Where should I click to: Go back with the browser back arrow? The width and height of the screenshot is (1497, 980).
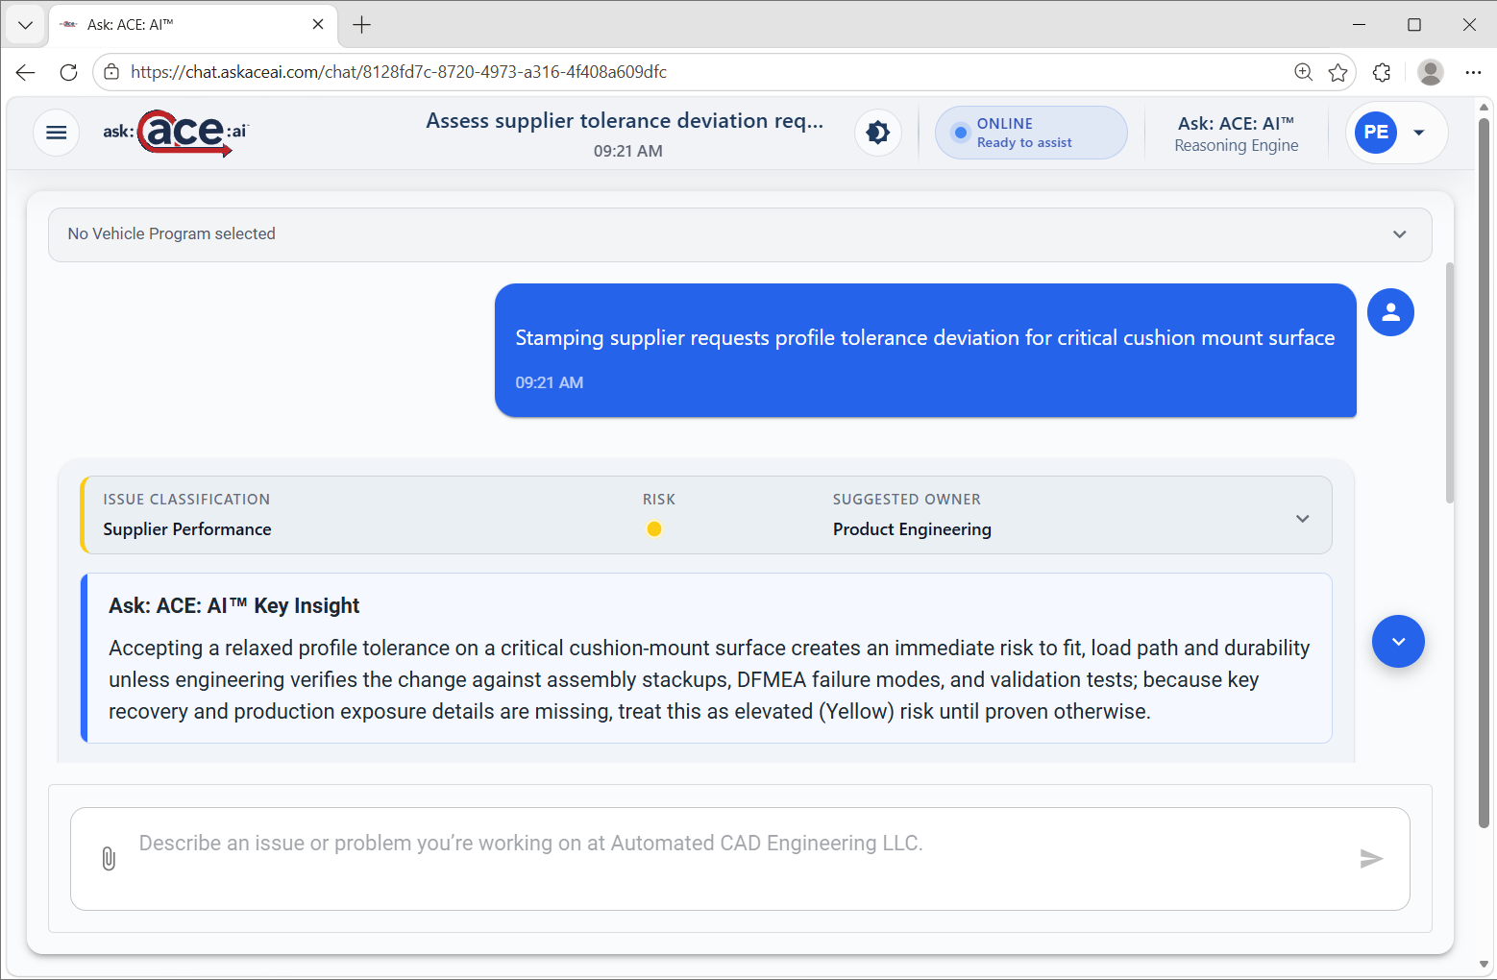pyautogui.click(x=26, y=72)
